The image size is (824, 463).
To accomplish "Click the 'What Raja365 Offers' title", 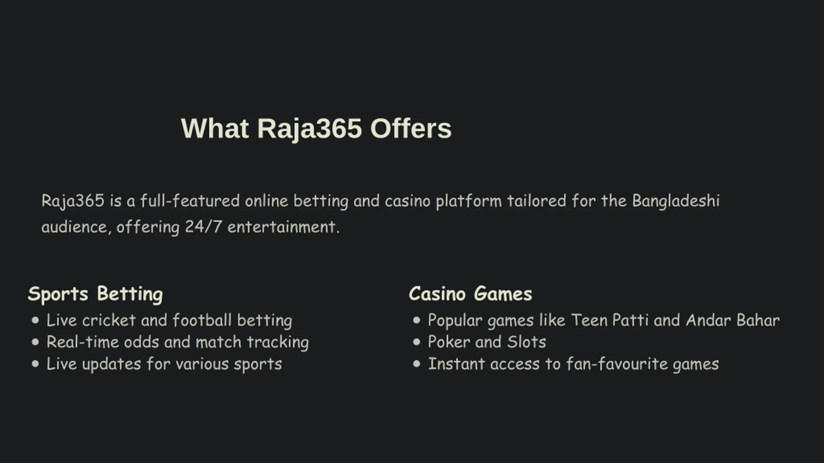I will (x=316, y=129).
